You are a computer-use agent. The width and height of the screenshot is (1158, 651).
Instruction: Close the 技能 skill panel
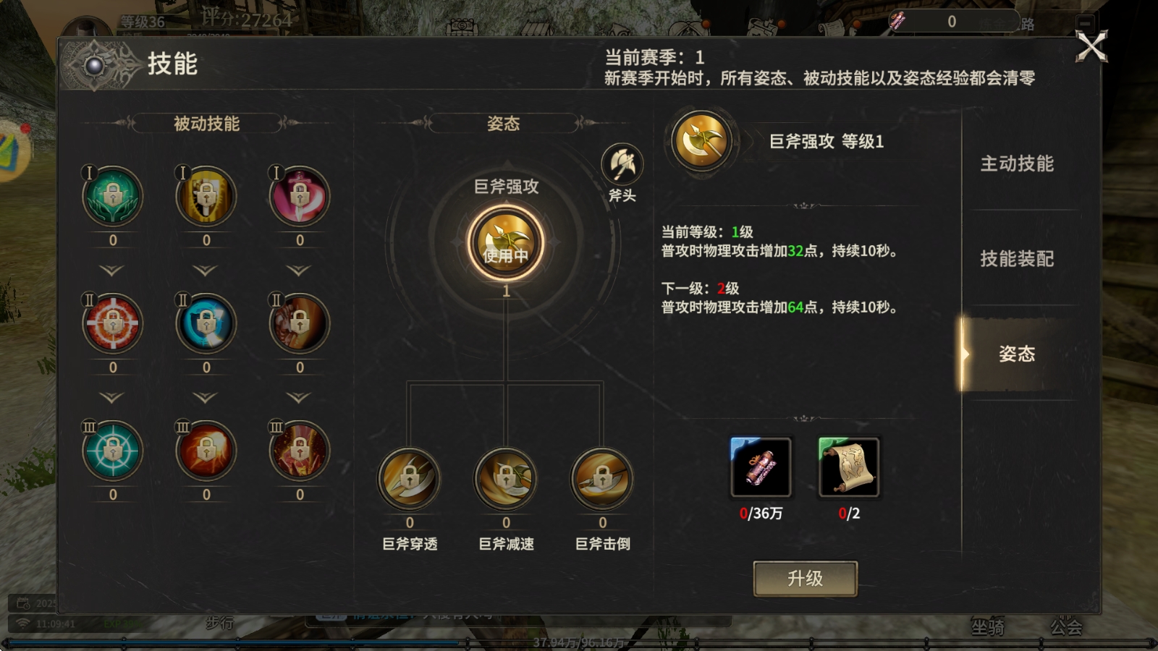(1091, 47)
